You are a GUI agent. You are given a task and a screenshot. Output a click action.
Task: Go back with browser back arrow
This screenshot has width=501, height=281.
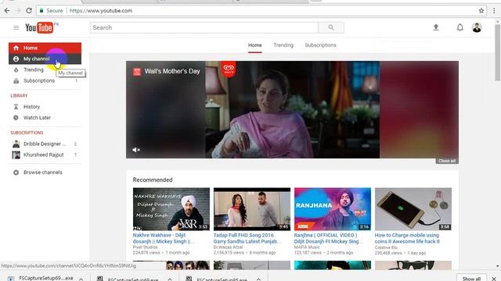pos(7,10)
